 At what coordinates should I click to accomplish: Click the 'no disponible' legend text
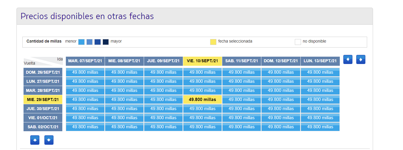[x=315, y=41]
